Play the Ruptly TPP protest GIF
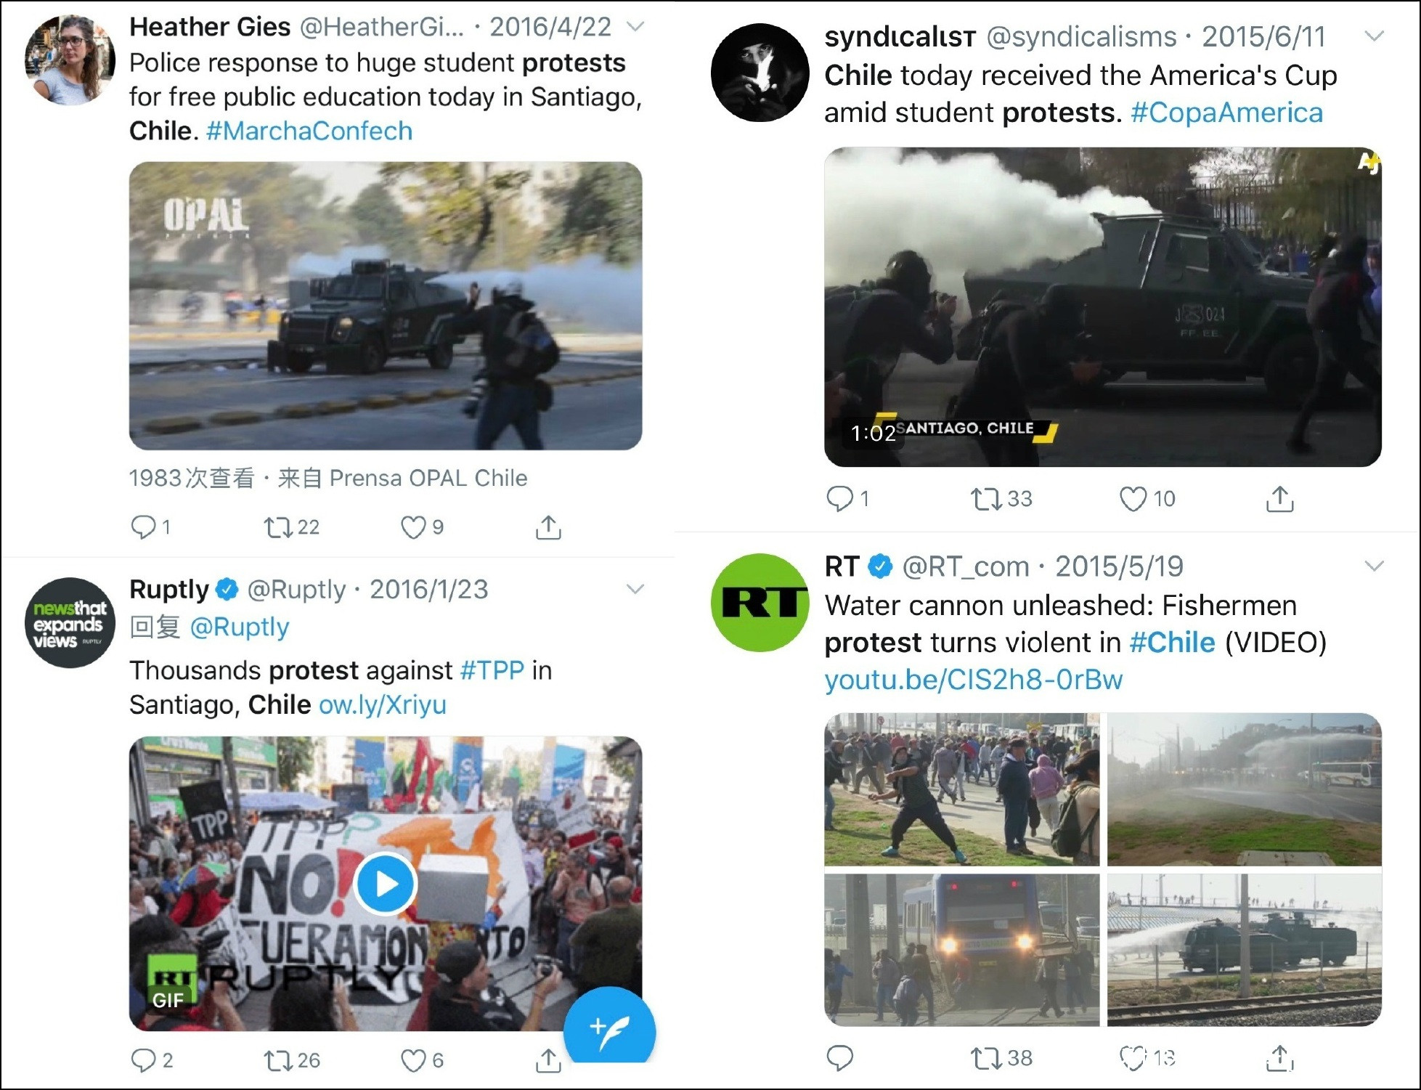1421x1090 pixels. pyautogui.click(x=386, y=884)
